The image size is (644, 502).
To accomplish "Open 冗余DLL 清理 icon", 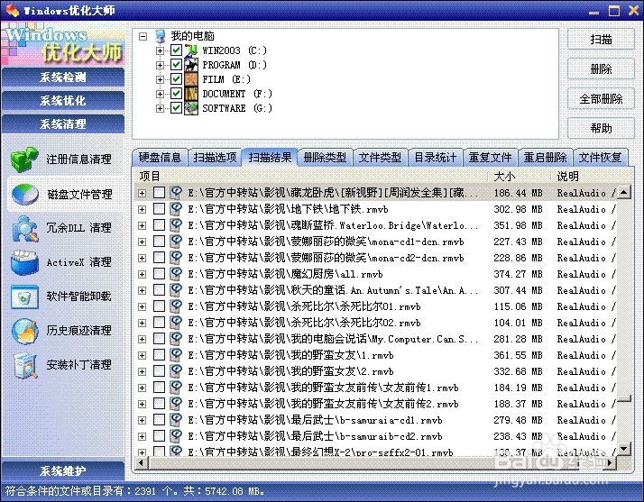I will click(24, 228).
